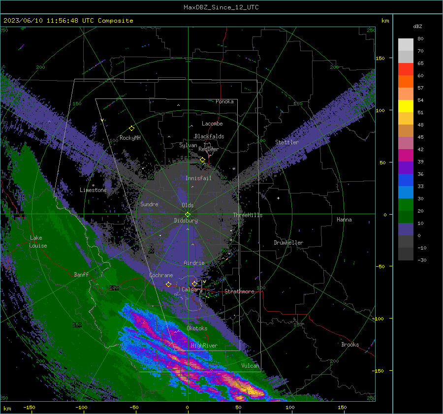Click the Sylvan label
The height and width of the screenshot is (414, 443).
click(188, 145)
